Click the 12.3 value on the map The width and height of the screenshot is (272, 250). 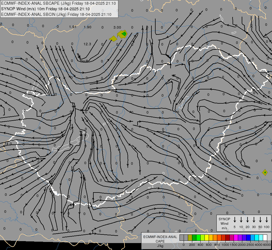(x=87, y=44)
